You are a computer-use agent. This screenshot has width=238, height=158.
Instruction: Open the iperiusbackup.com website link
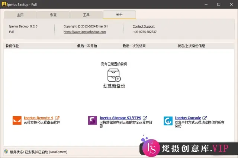[x=85, y=32]
